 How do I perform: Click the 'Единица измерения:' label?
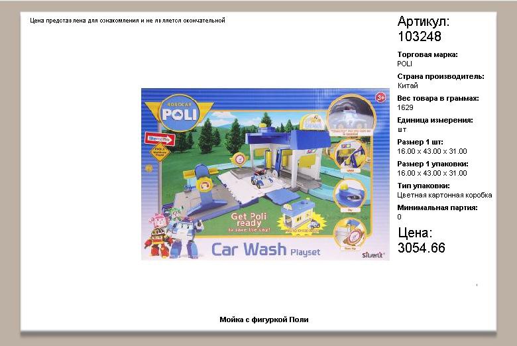pos(435,120)
